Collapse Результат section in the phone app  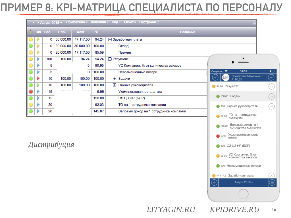tap(271, 86)
